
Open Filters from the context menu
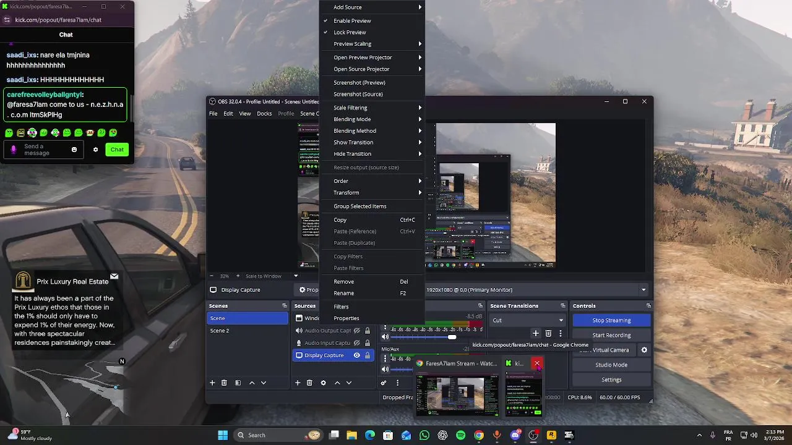tap(372, 307)
